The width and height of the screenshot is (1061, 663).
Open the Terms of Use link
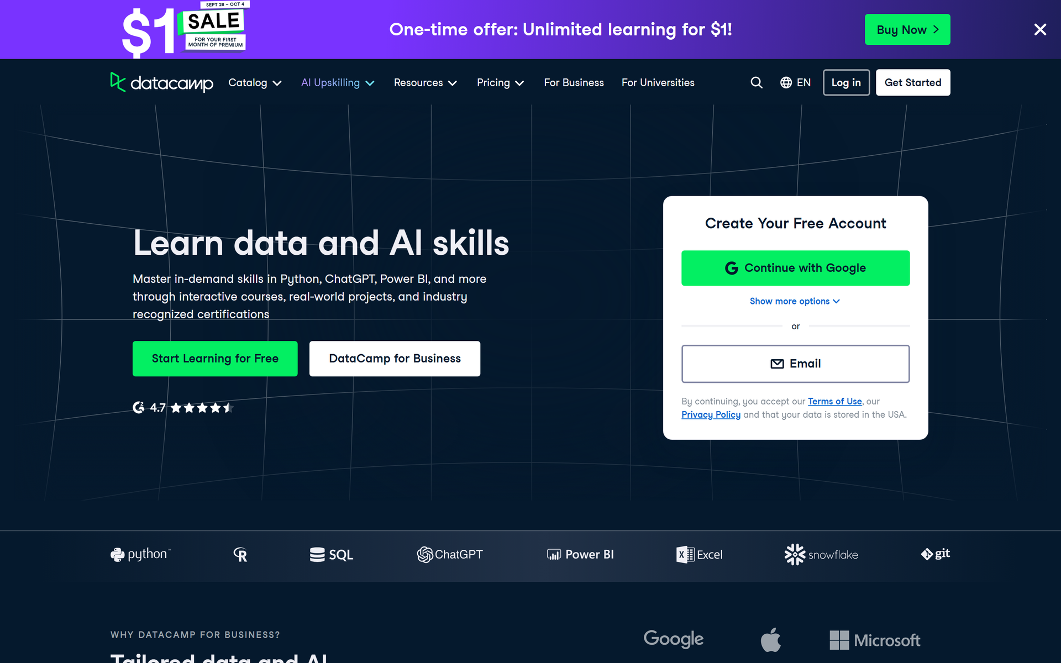click(x=834, y=401)
